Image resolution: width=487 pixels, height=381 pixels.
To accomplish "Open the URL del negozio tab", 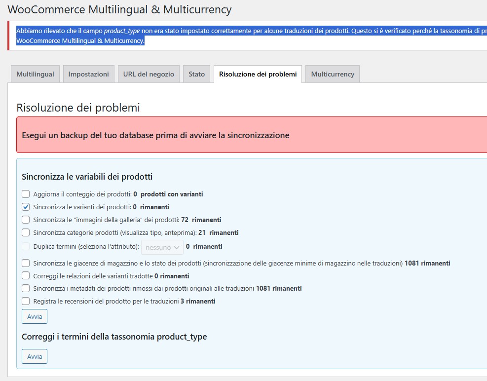I will click(149, 74).
